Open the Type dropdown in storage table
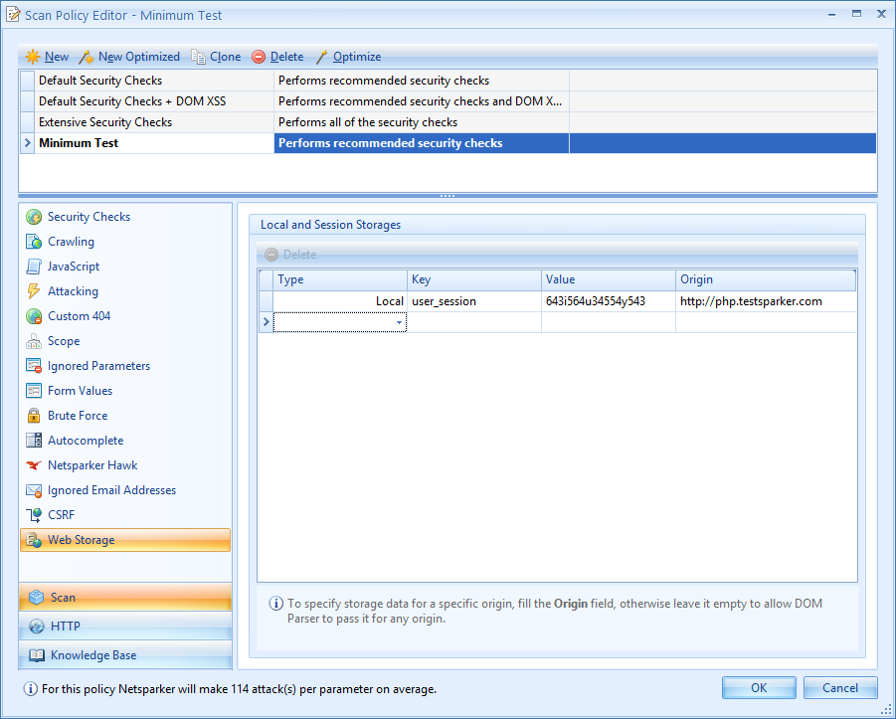 (399, 321)
